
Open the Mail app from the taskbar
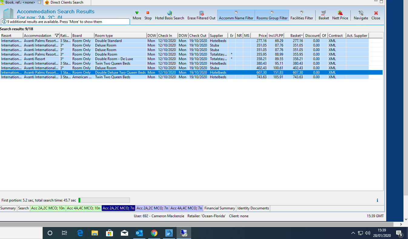tap(124, 233)
